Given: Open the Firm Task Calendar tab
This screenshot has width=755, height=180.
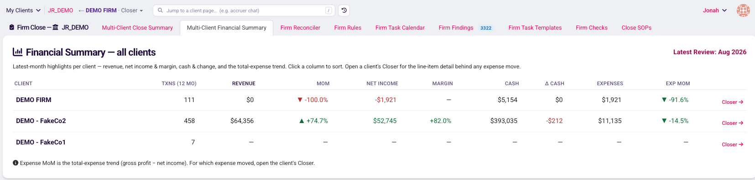Looking at the screenshot, I should coord(400,28).
